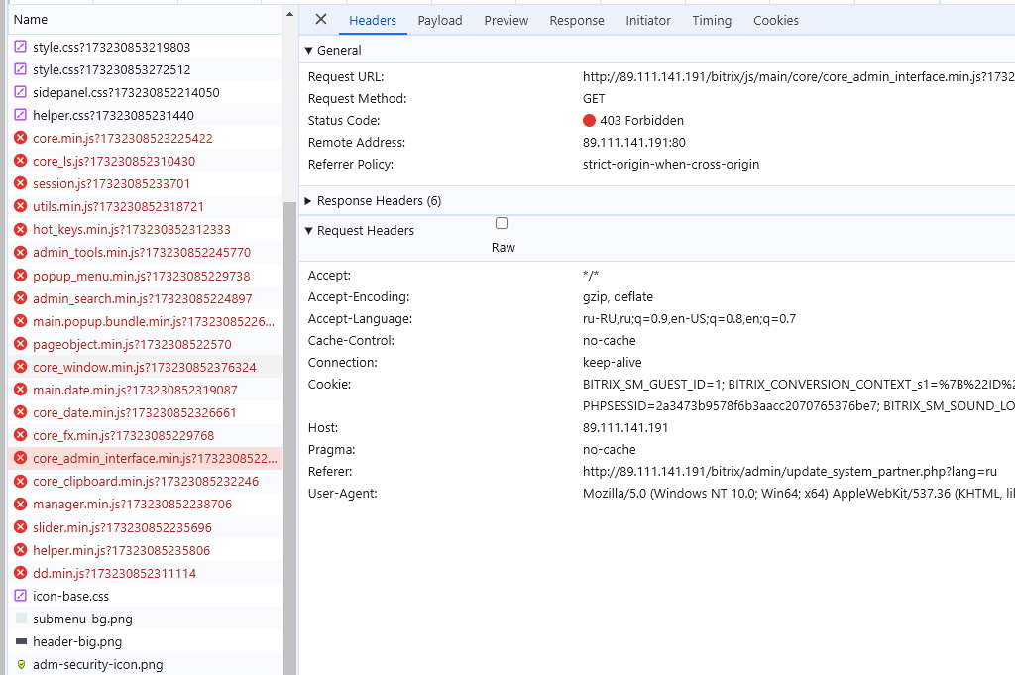The height and width of the screenshot is (675, 1015).
Task: Click the shield thumbnail beside adm-security-icon.png
Action: [21, 665]
